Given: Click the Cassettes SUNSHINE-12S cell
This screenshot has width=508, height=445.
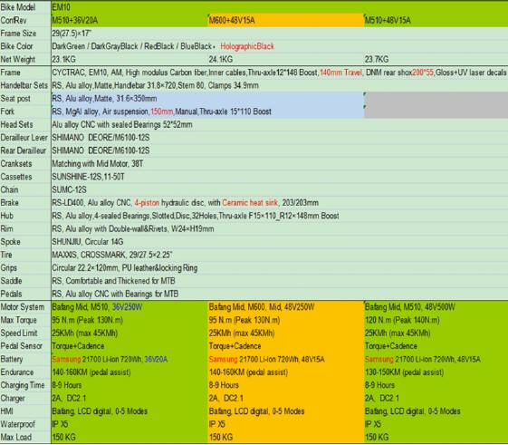Looking at the screenshot, I should pos(279,177).
